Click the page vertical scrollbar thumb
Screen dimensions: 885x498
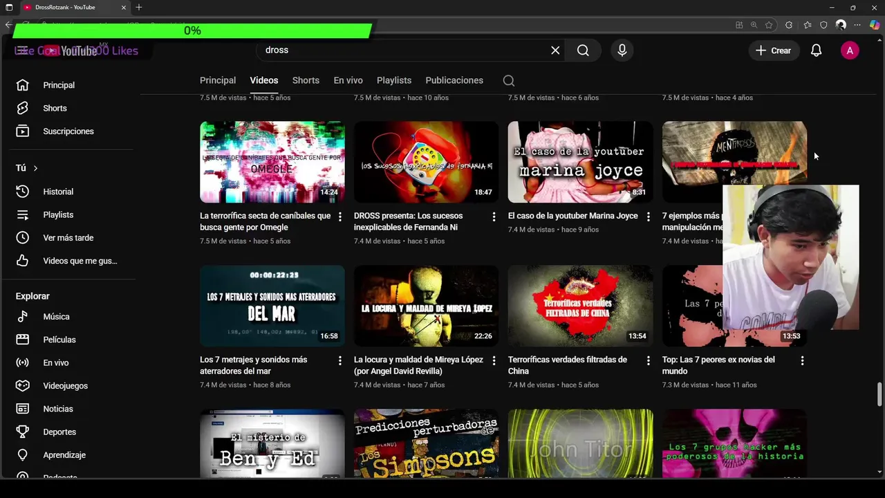pyautogui.click(x=879, y=394)
